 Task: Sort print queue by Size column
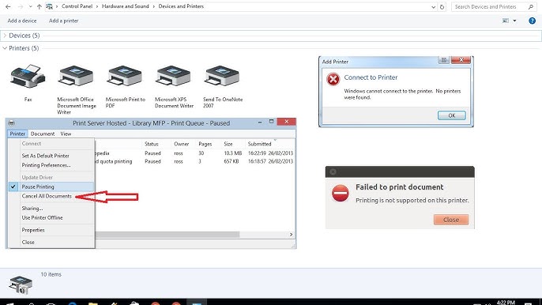pos(228,144)
